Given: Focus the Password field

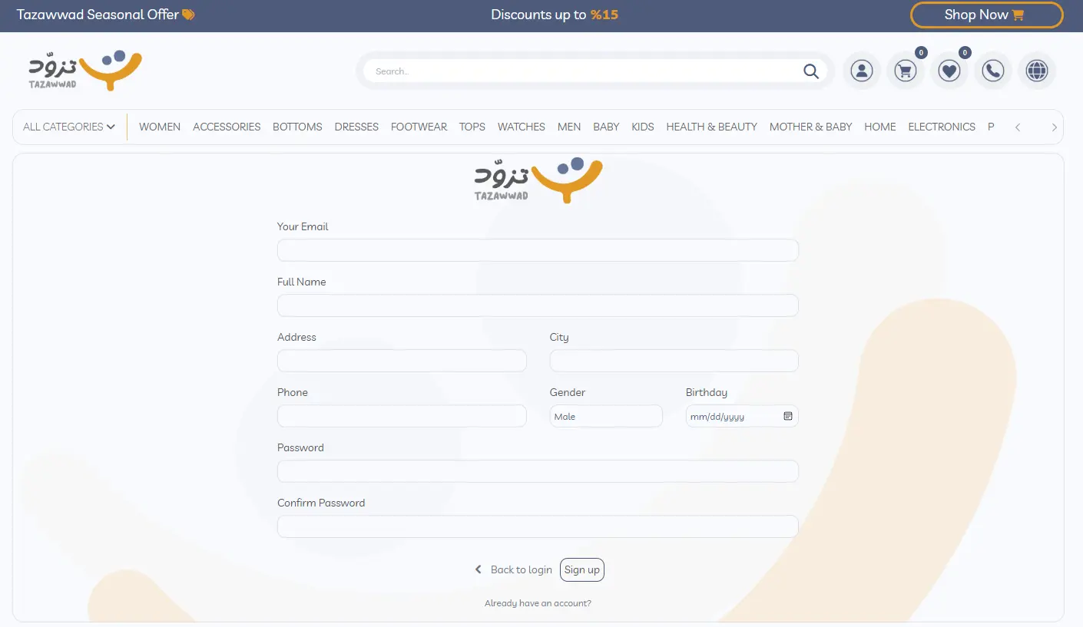Looking at the screenshot, I should click(x=538, y=471).
